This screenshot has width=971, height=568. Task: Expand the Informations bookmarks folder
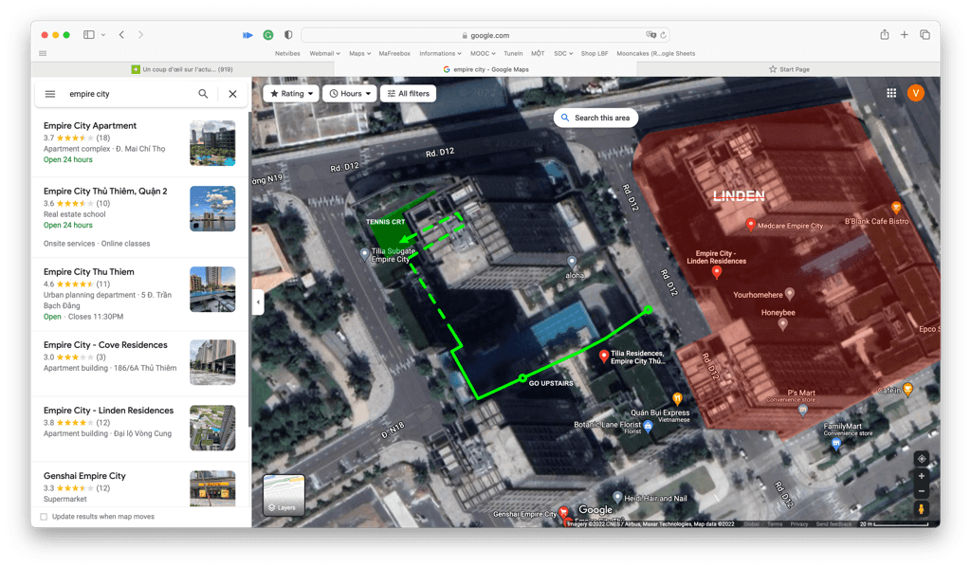440,53
